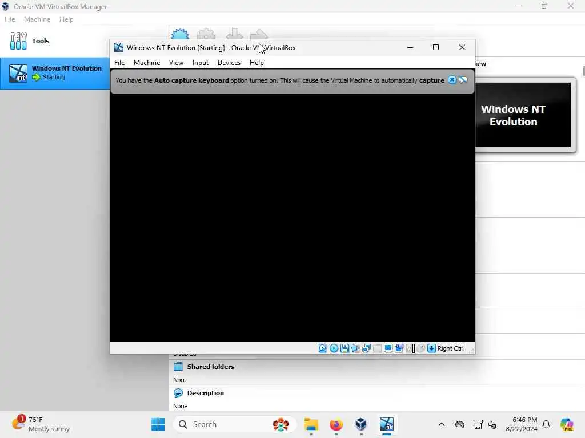
Task: Open Copilot preview from the taskbar
Action: click(567, 424)
